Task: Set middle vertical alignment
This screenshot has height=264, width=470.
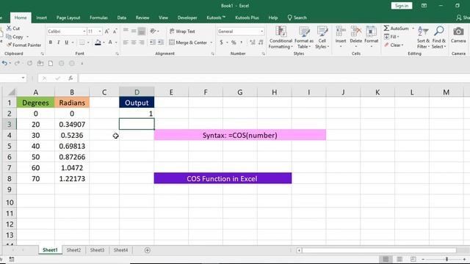Action: tap(134, 31)
